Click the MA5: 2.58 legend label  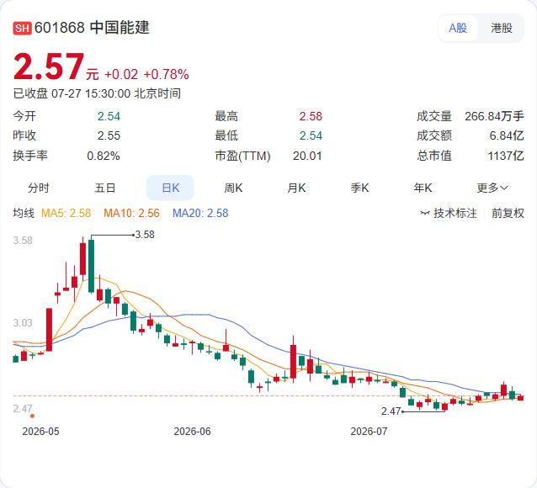coord(66,213)
